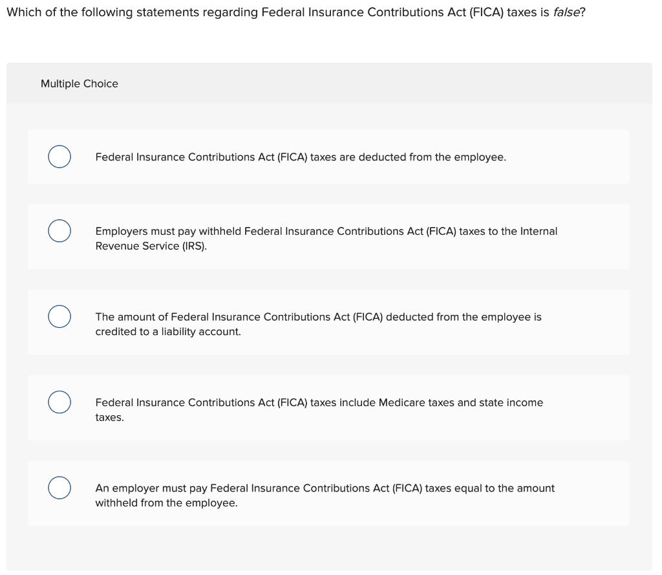Pick the "Medicare taxes and state income" radio button
Image resolution: width=662 pixels, height=575 pixels.
(59, 402)
